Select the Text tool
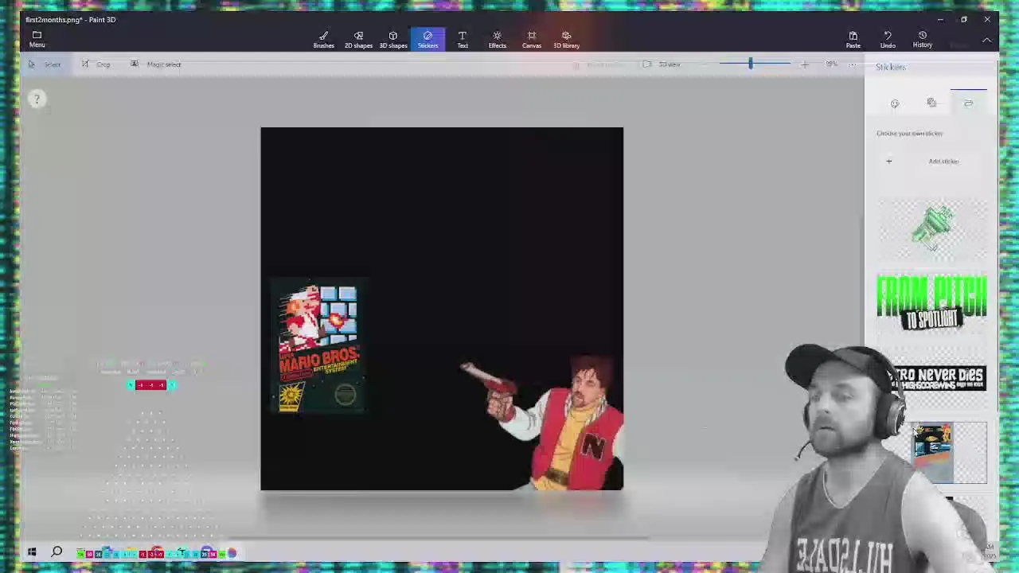The width and height of the screenshot is (1019, 573). click(462, 39)
